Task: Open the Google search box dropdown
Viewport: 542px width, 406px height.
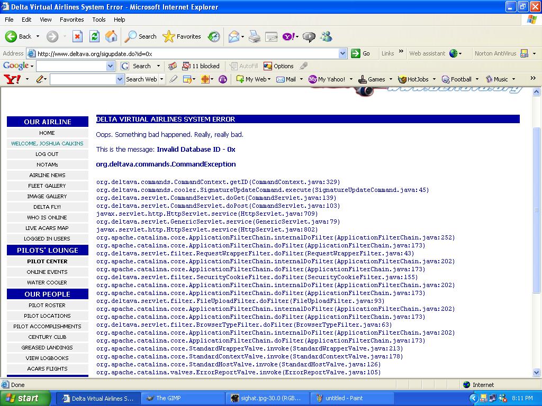Action: coord(110,66)
